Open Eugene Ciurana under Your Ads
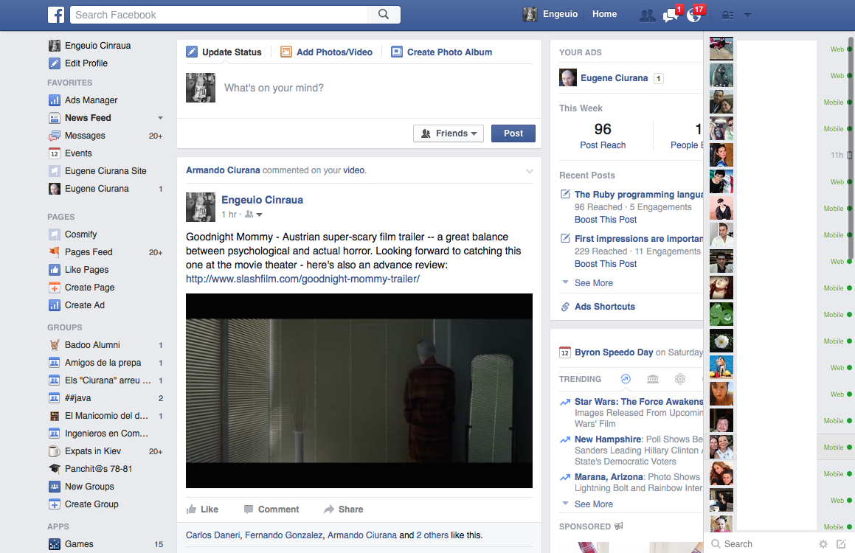 tap(614, 78)
